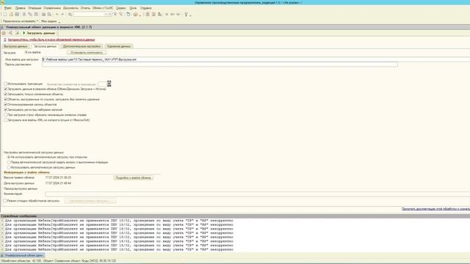The height and width of the screenshot is (264, 470).
Task: Open the Получить документацию этой обработки link
Action: pos(435,208)
